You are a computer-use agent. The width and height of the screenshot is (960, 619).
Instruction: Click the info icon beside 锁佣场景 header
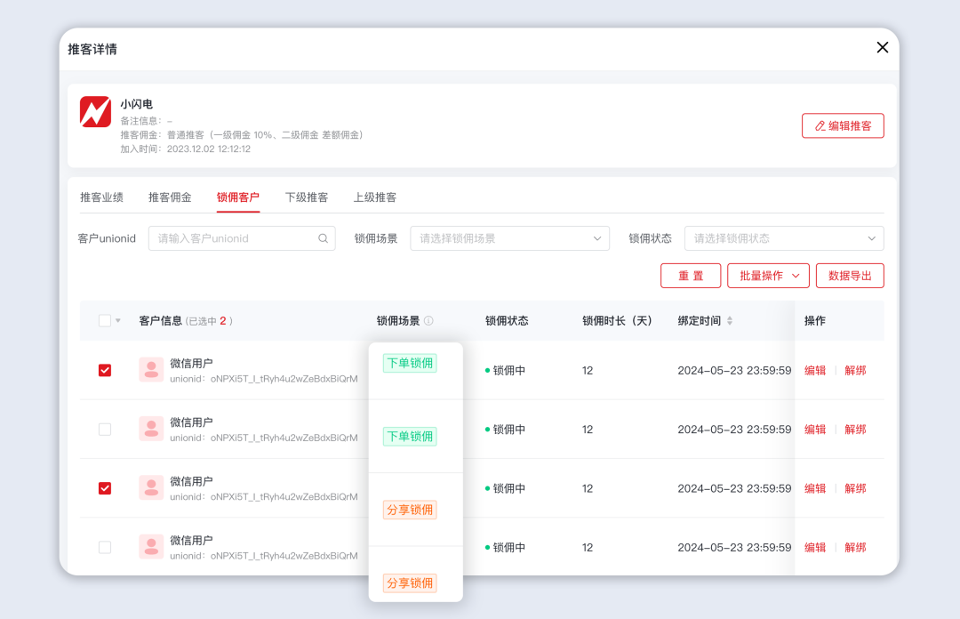428,321
